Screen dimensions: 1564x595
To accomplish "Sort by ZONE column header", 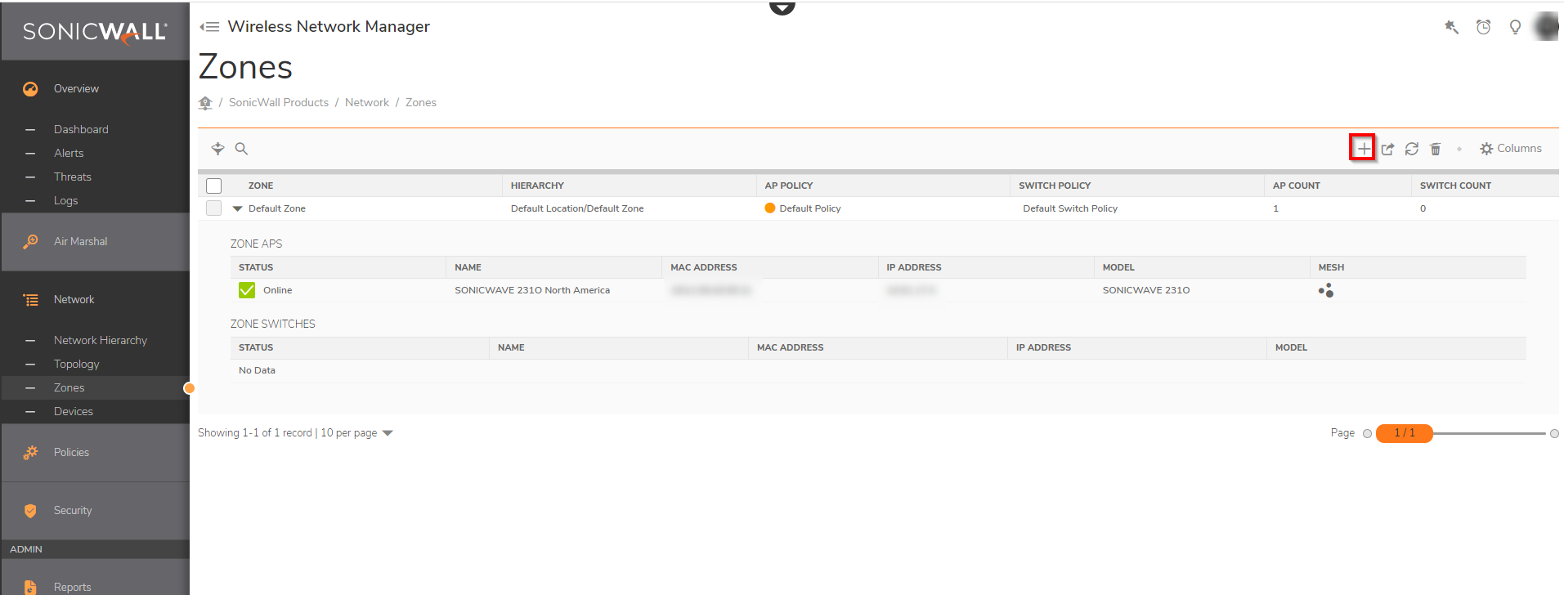I will pos(261,186).
